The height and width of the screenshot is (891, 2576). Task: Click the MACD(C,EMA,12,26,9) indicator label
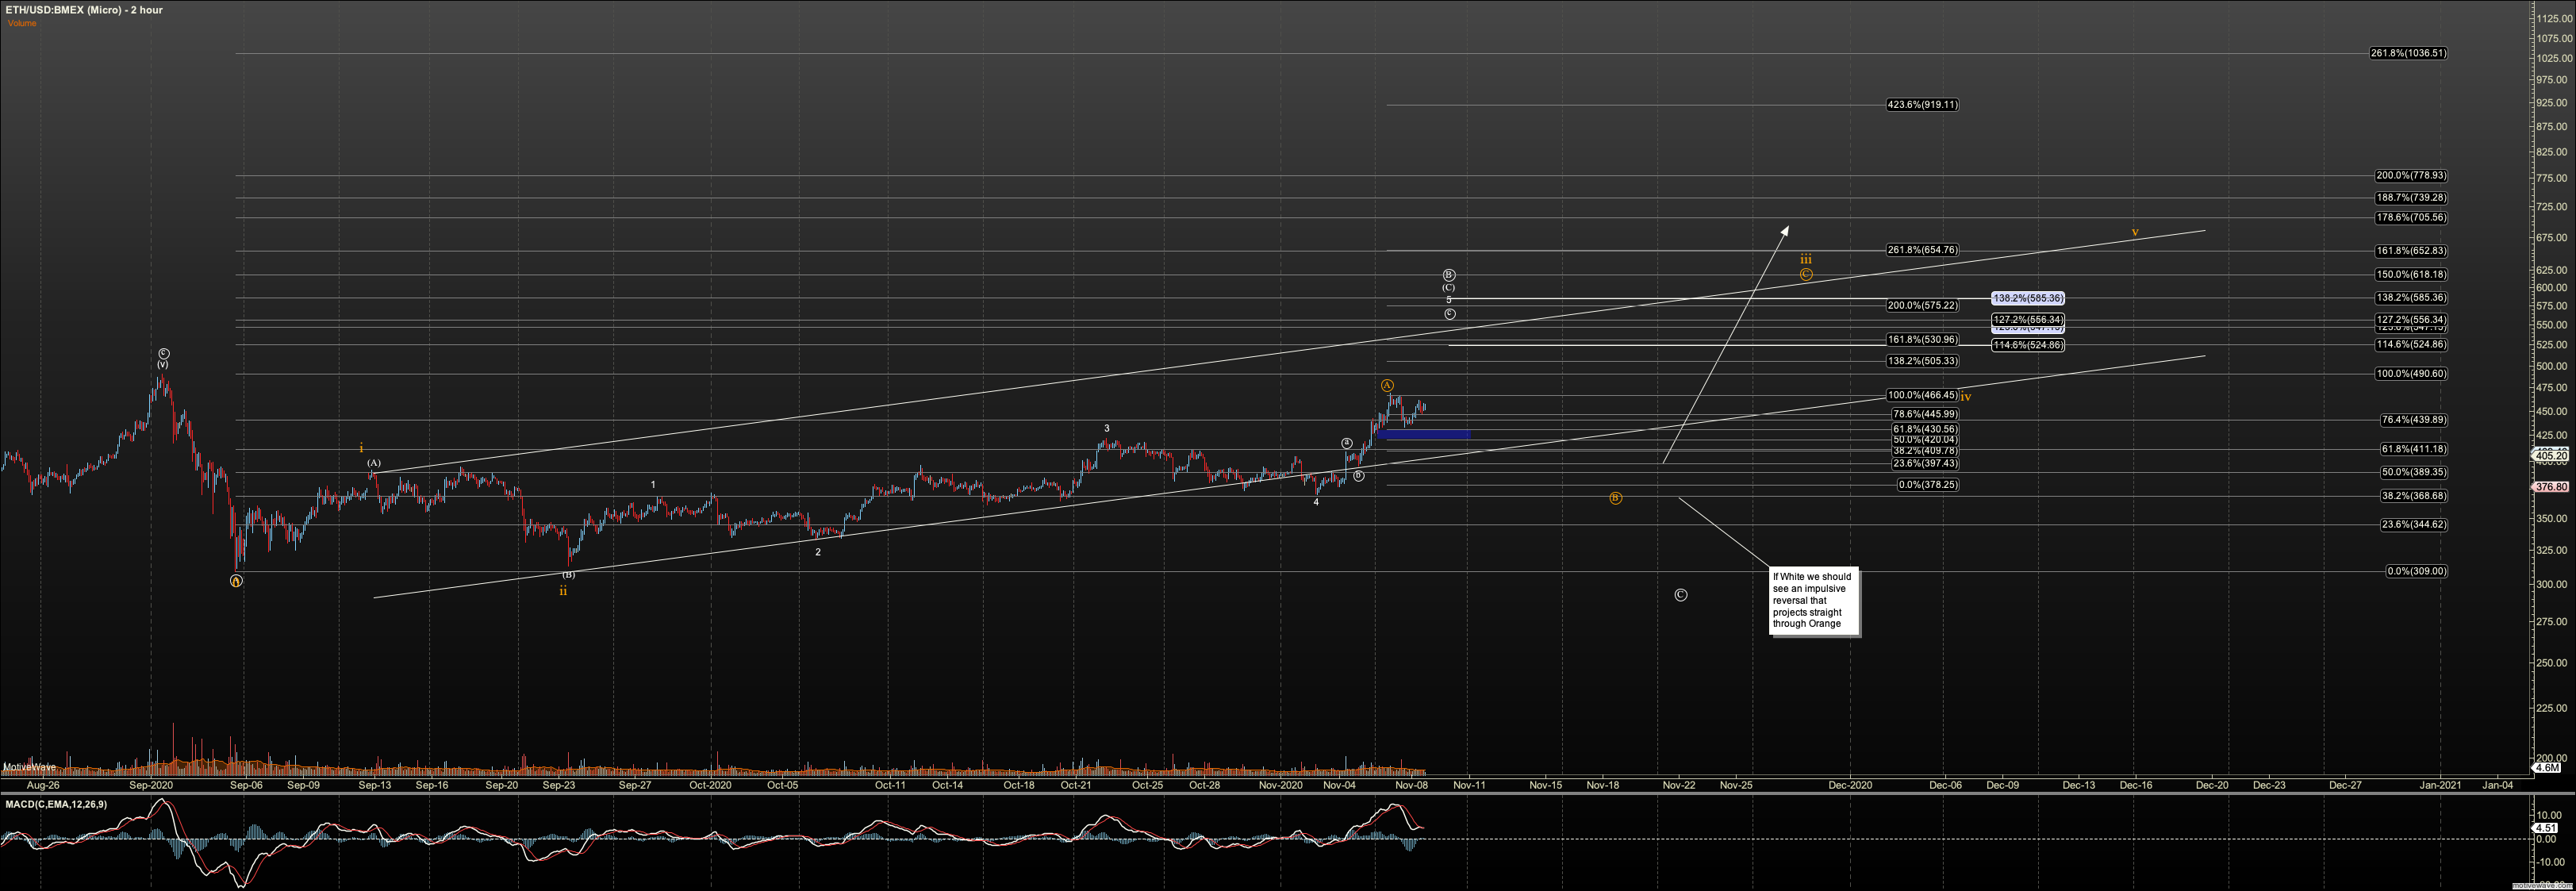point(56,804)
